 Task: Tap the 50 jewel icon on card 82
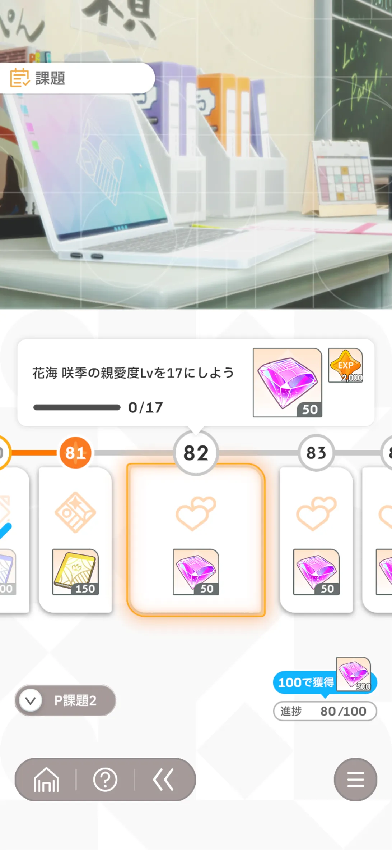pos(196,572)
